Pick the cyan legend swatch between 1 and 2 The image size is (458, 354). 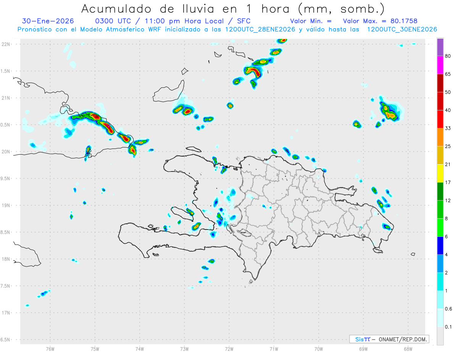point(440,281)
